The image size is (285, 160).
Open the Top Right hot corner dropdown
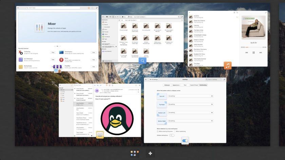tap(190, 105)
